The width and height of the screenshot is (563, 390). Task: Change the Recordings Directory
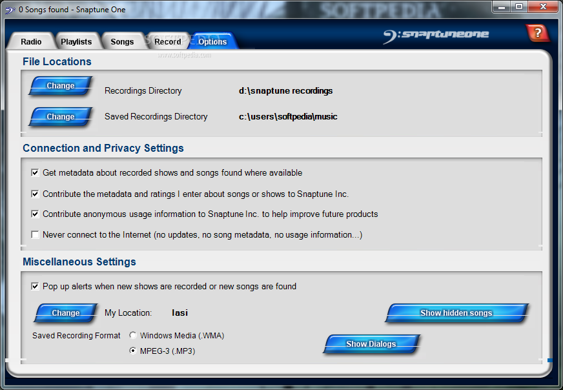(61, 86)
